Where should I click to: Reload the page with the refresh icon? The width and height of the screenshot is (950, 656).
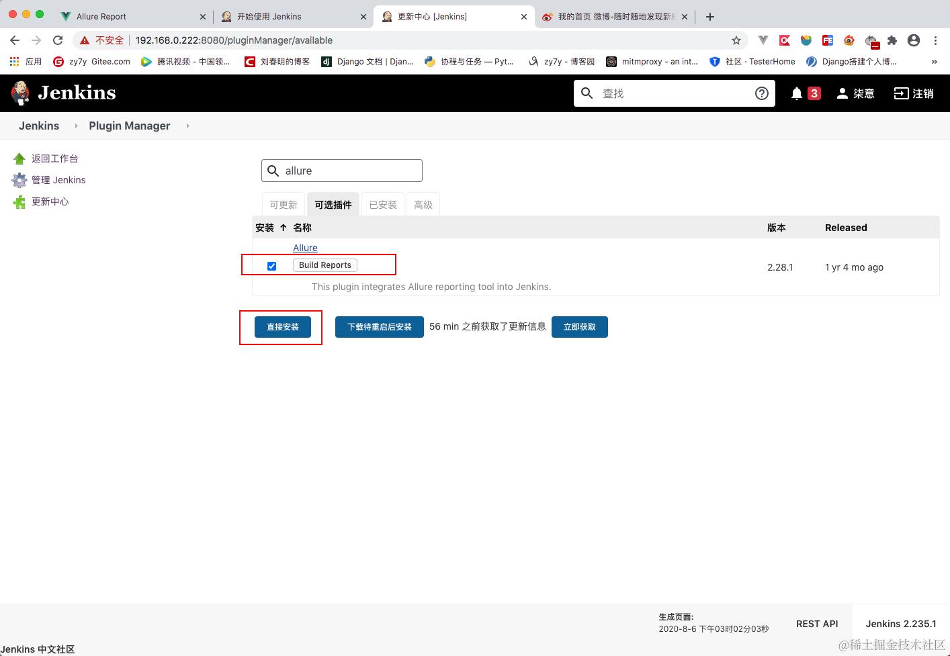(58, 40)
